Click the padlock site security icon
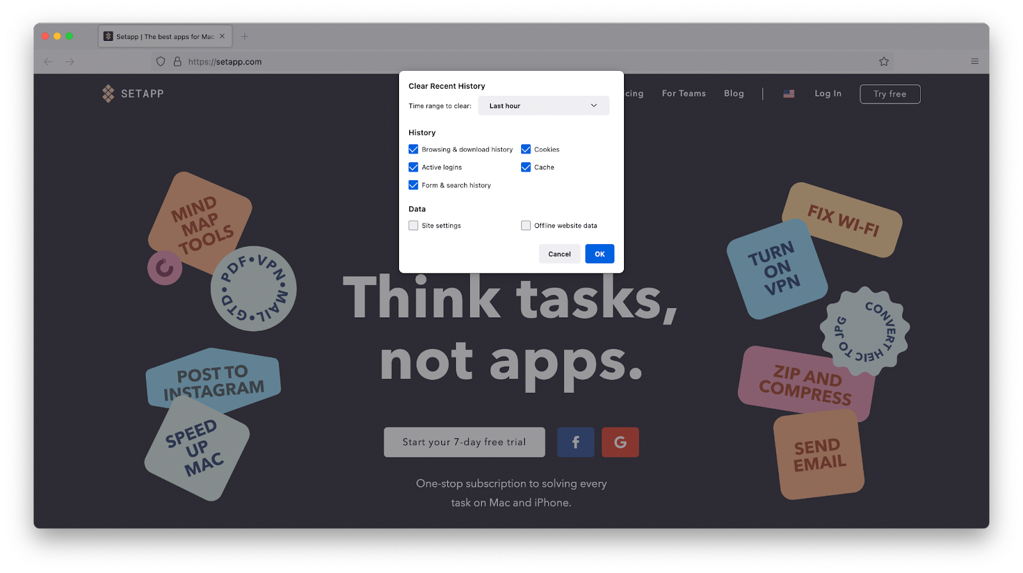 coord(177,62)
